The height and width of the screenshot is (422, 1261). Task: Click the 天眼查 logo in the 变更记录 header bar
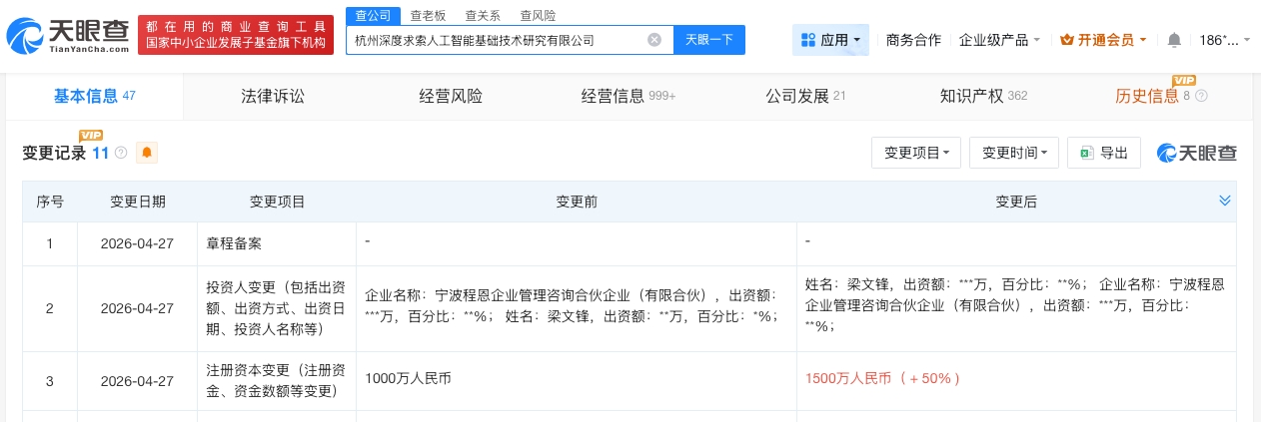1196,153
